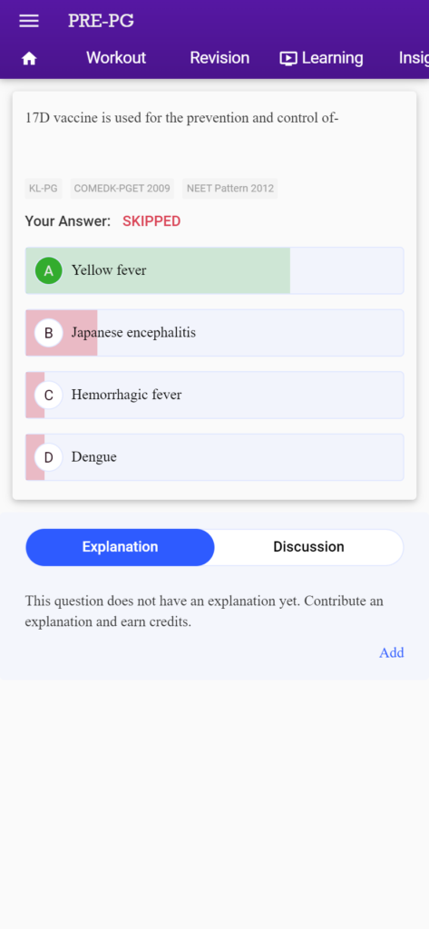The width and height of the screenshot is (429, 929).
Task: Select the B option circle
Action: [49, 333]
